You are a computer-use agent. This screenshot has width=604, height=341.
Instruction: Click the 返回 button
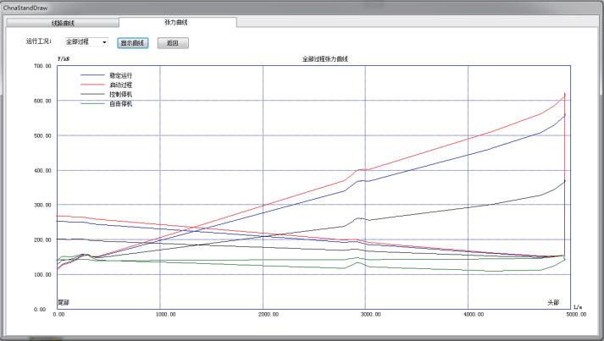[x=173, y=43]
